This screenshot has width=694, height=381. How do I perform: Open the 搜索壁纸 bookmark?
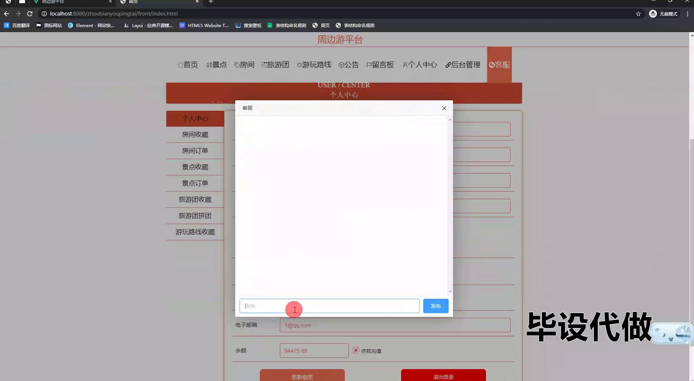(248, 25)
